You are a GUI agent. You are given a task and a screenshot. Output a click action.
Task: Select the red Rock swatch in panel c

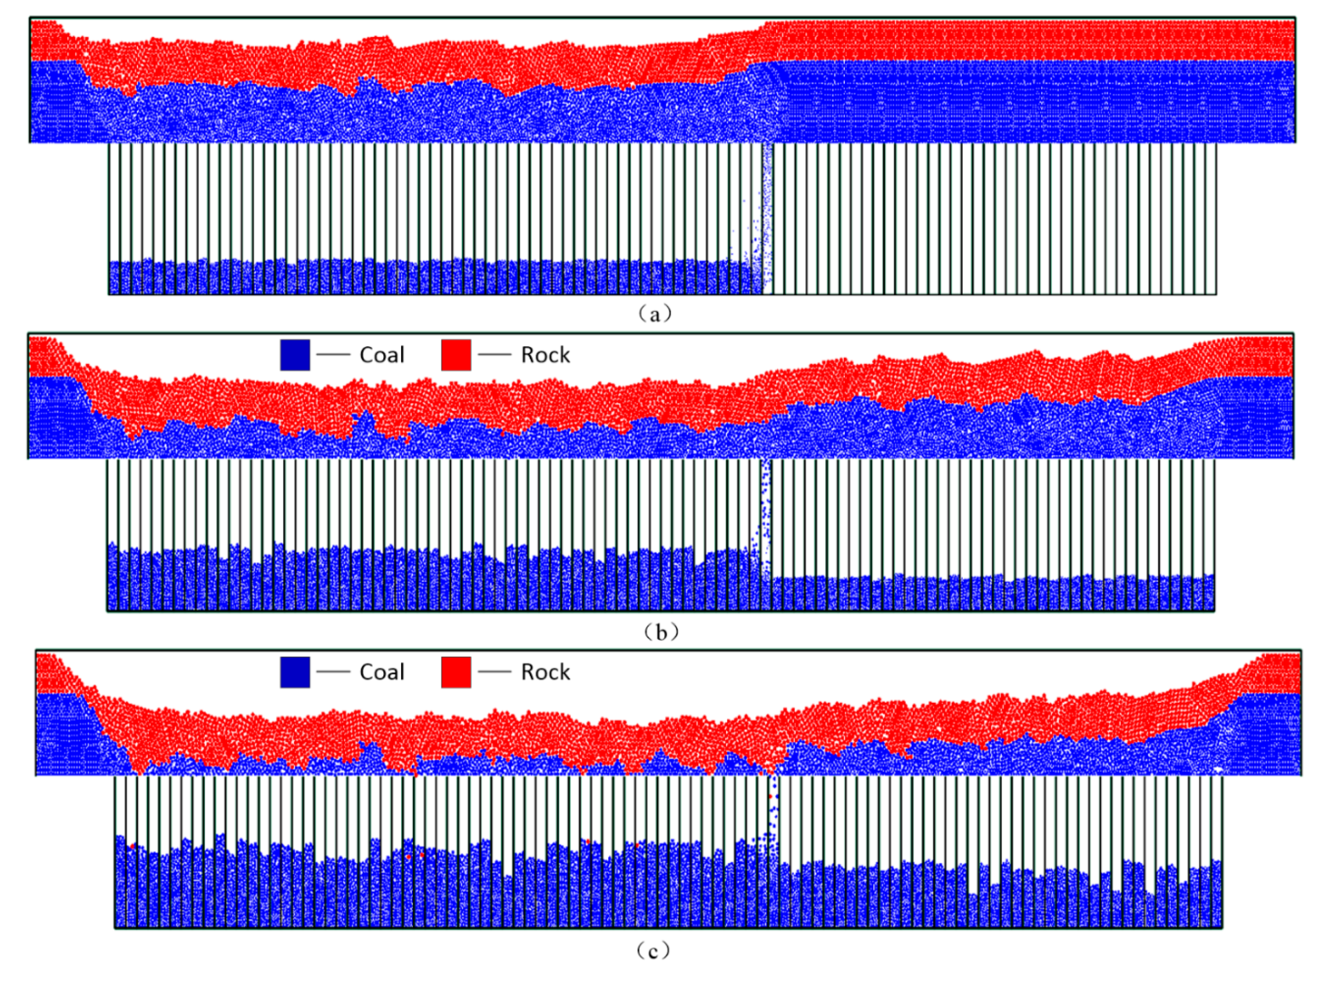(x=456, y=671)
